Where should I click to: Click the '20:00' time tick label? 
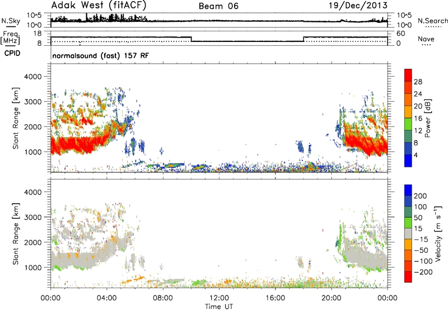tap(331, 298)
